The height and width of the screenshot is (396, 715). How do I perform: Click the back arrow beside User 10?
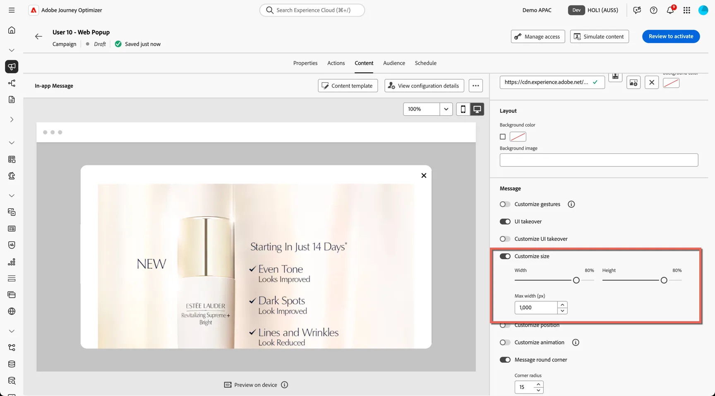click(x=38, y=36)
